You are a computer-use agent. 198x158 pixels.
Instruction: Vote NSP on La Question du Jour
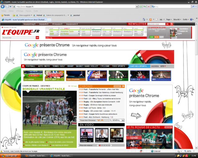161,37
